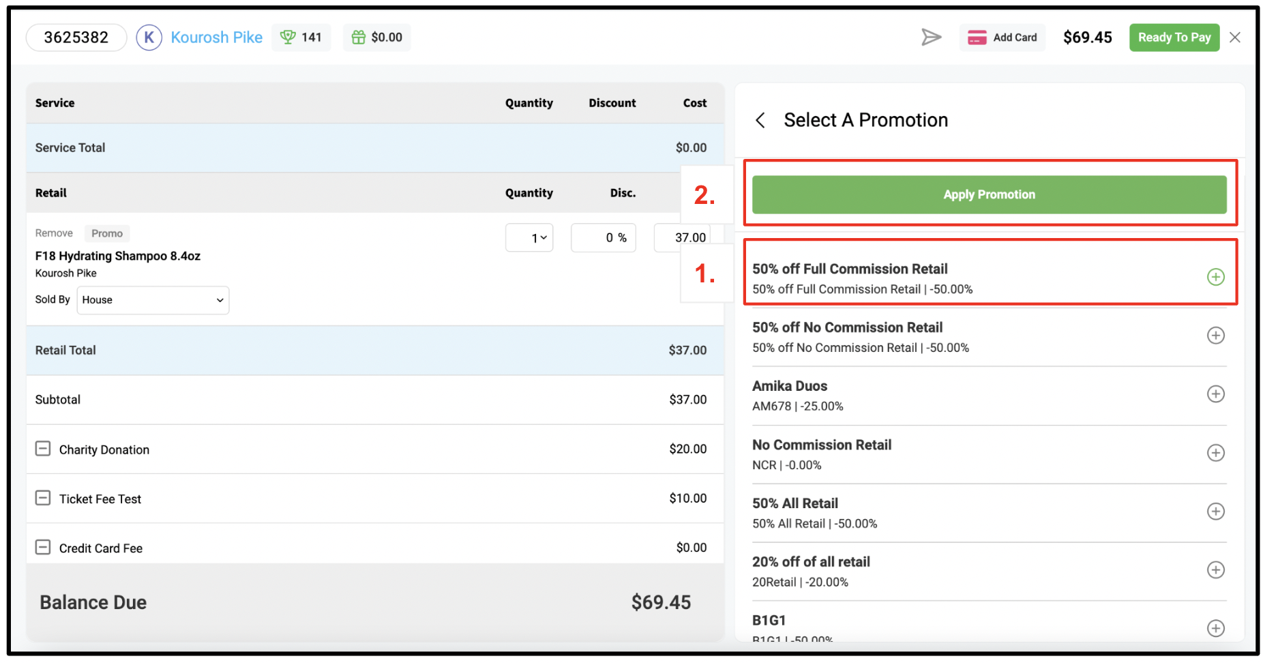This screenshot has height=663, width=1263.
Task: Toggle the Charity Donation minus box
Action: coord(43,449)
